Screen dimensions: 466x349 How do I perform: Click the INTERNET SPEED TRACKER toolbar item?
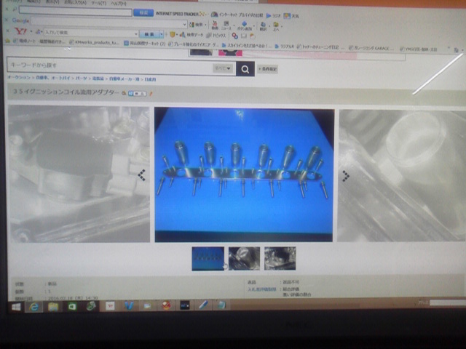tap(181, 14)
